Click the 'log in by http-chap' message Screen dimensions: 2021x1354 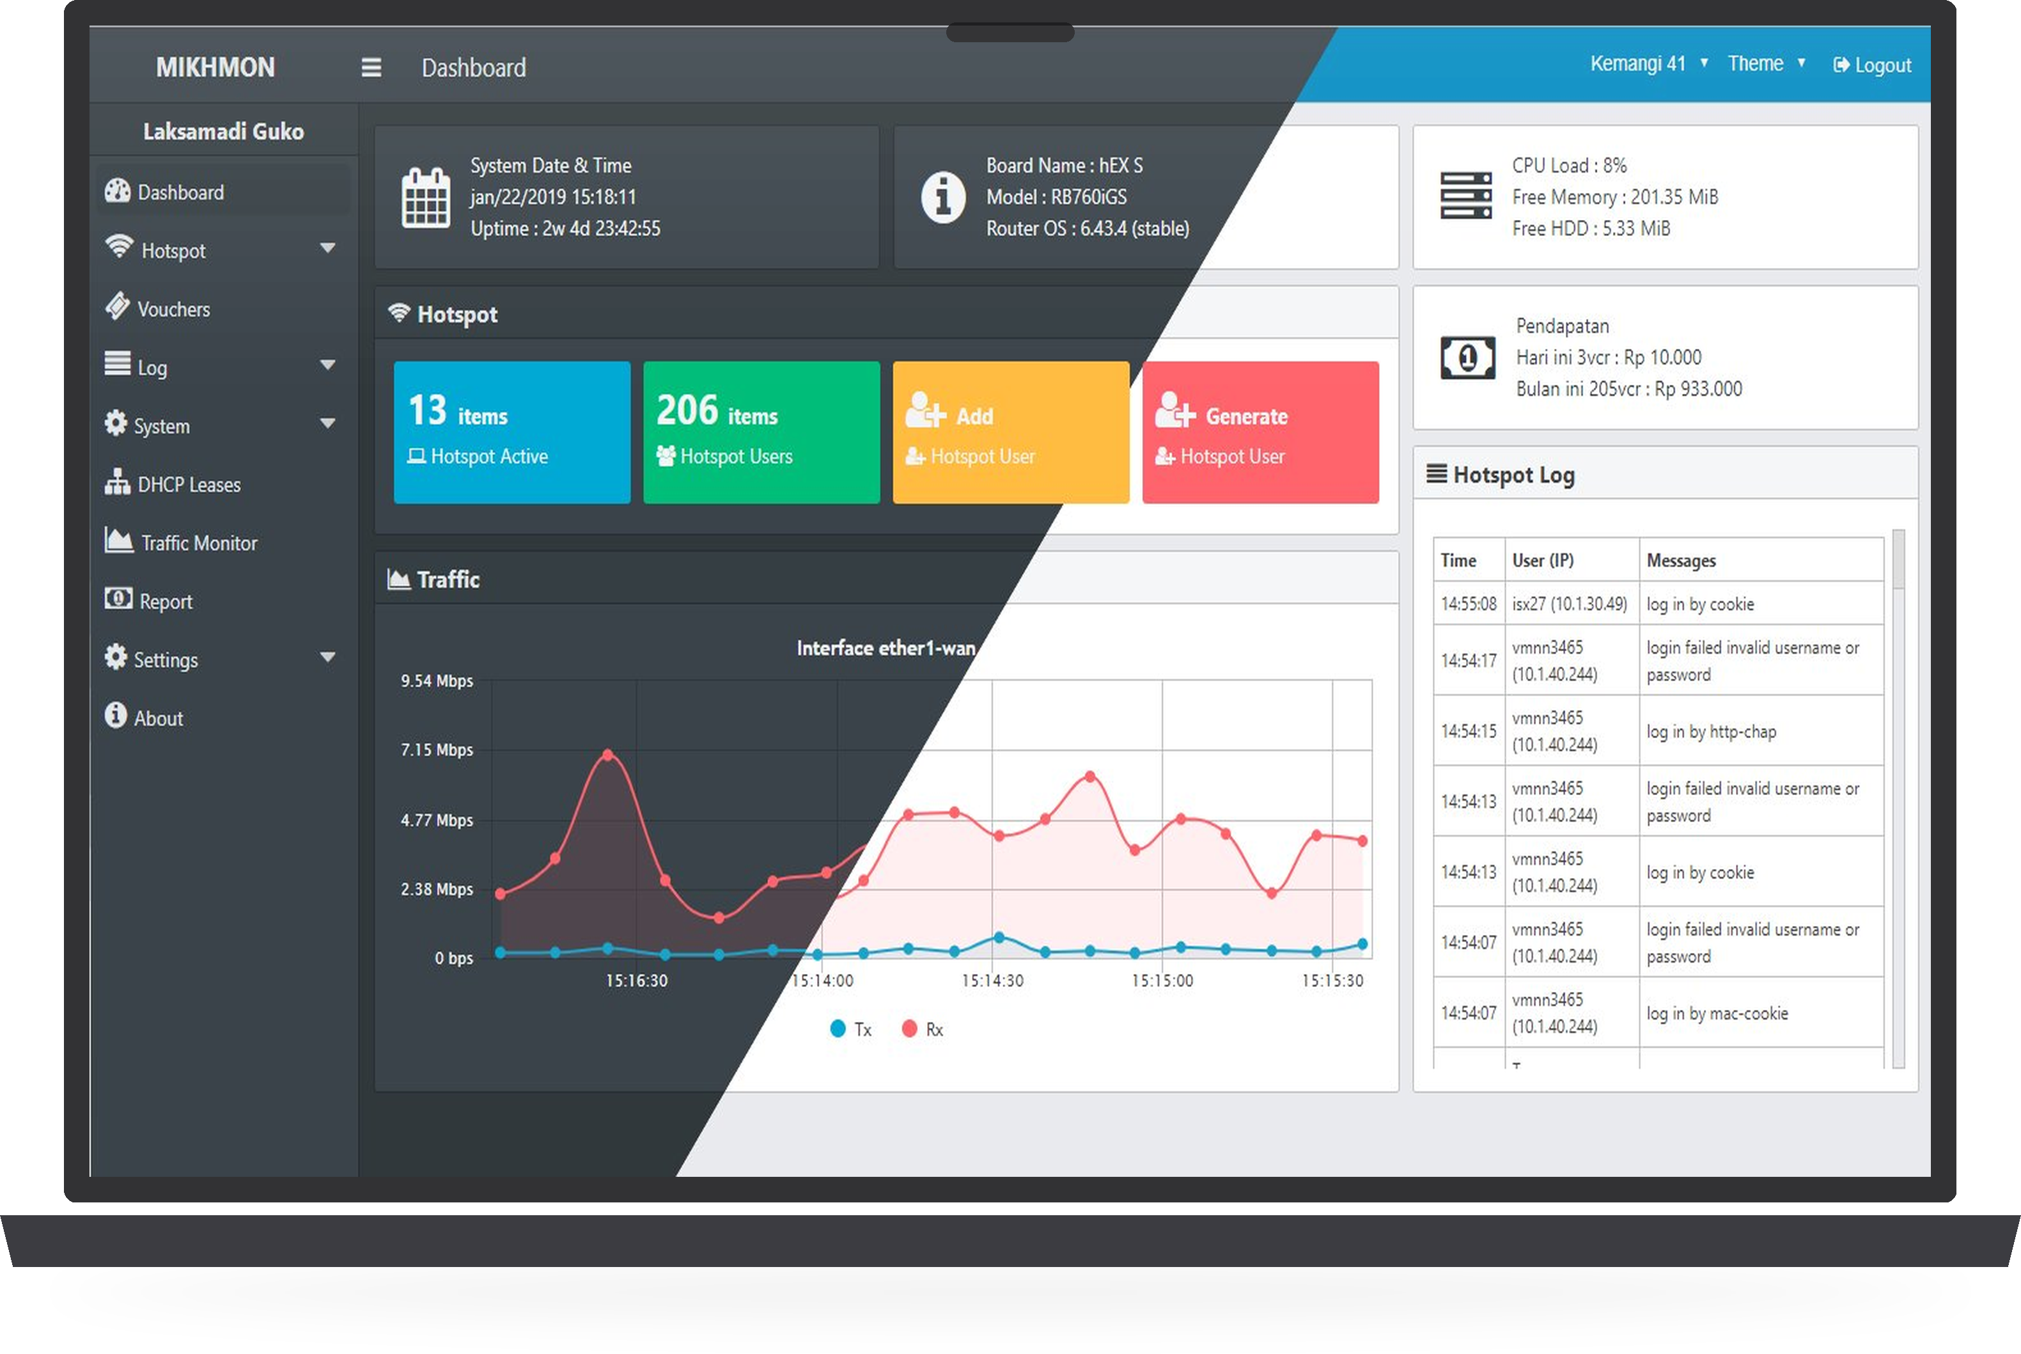(x=1711, y=732)
